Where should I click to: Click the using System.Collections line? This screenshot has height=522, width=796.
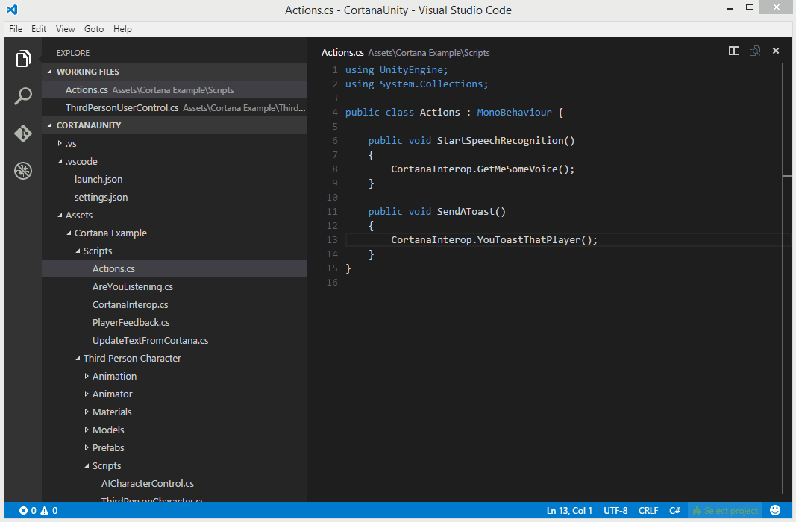[417, 84]
